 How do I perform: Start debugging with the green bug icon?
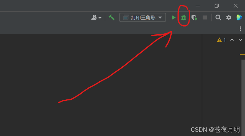(184, 17)
